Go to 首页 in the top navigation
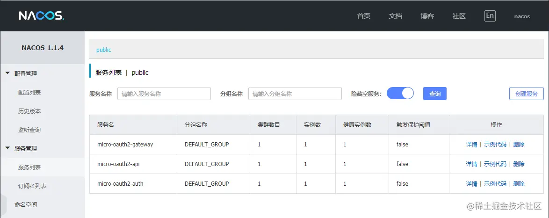Screen dimensions: 549x218 click(364, 16)
